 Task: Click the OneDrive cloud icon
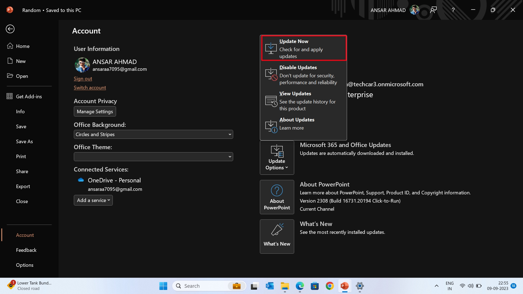pyautogui.click(x=80, y=180)
